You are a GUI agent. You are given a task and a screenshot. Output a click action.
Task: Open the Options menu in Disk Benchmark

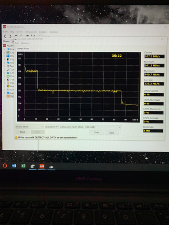pos(24,43)
